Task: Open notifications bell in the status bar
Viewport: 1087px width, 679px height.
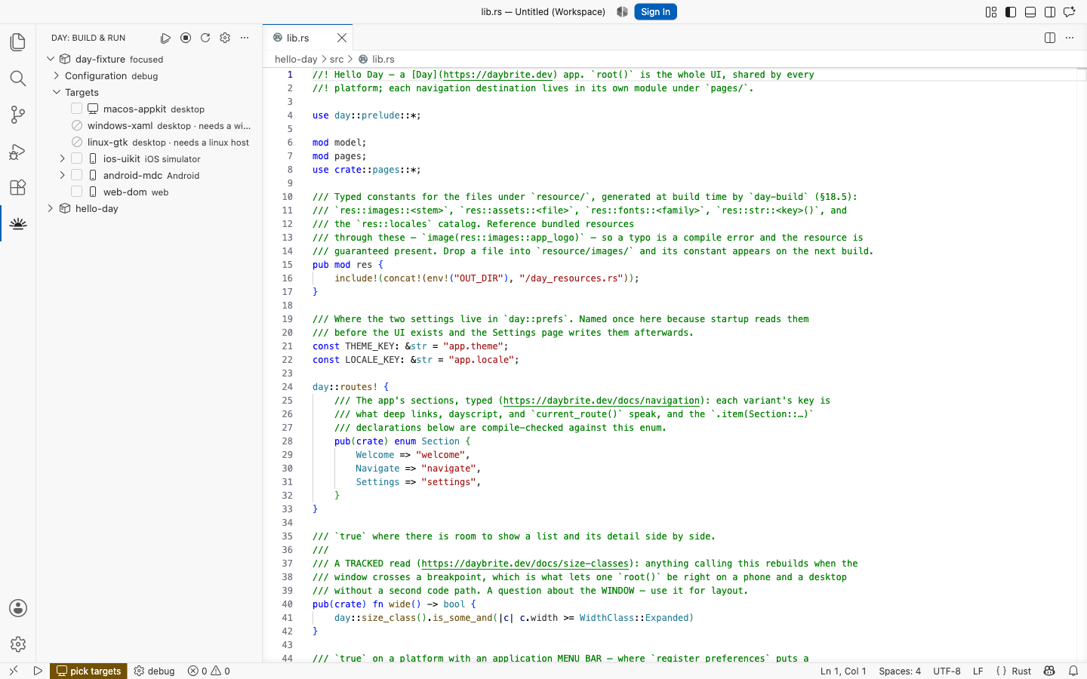Action: (1073, 671)
